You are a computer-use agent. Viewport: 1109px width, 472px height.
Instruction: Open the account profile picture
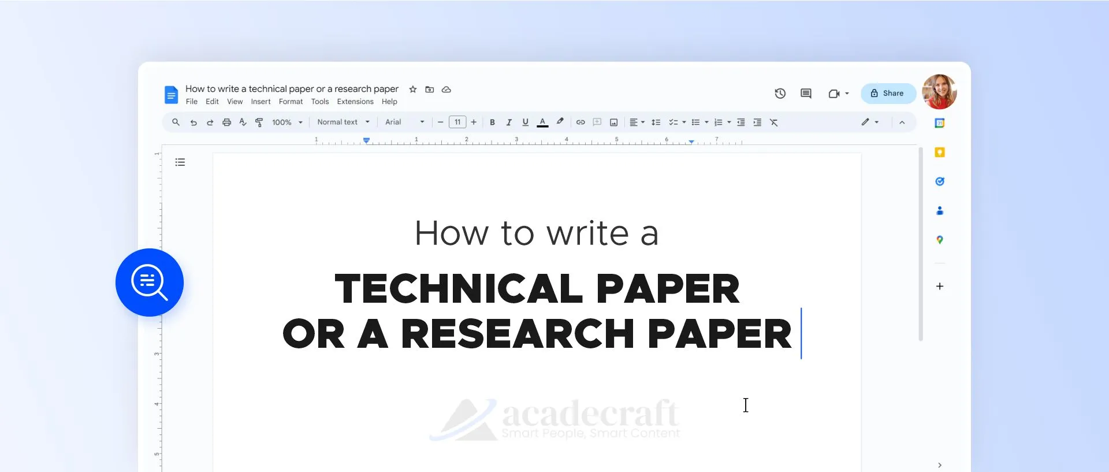[940, 92]
